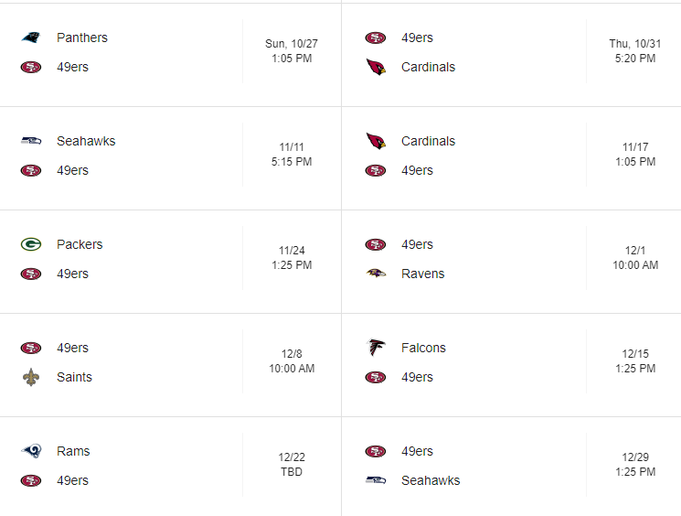Click the Cardinals logo in Thu 10/31 game

[x=376, y=67]
